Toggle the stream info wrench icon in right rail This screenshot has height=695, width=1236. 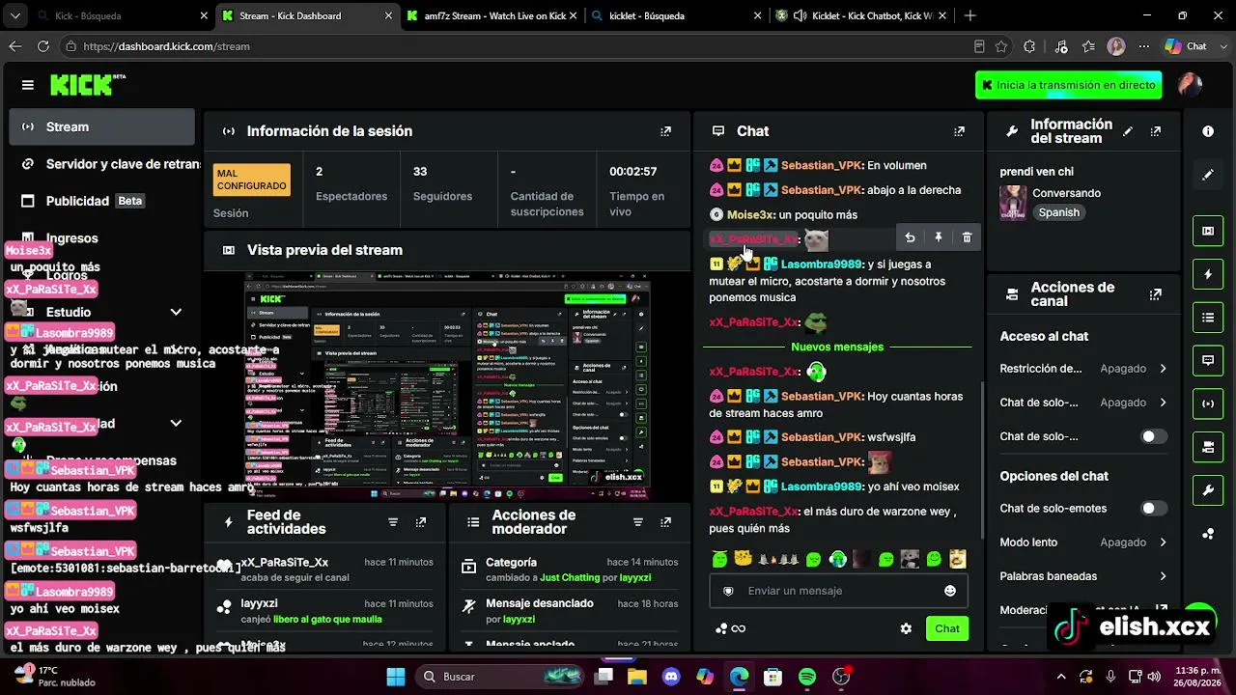[1208, 490]
